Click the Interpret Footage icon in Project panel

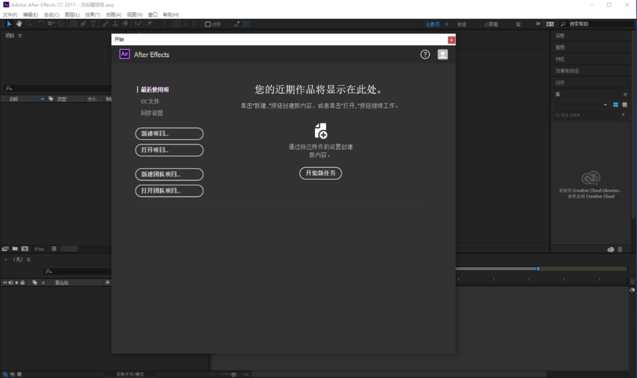tap(5, 249)
